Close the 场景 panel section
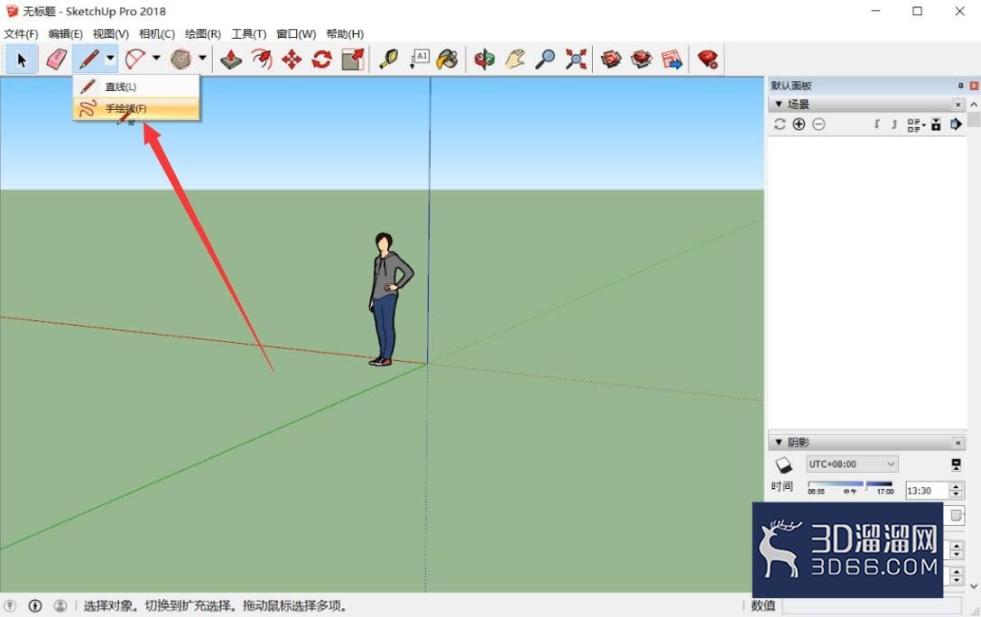Image resolution: width=981 pixels, height=617 pixels. tap(958, 105)
